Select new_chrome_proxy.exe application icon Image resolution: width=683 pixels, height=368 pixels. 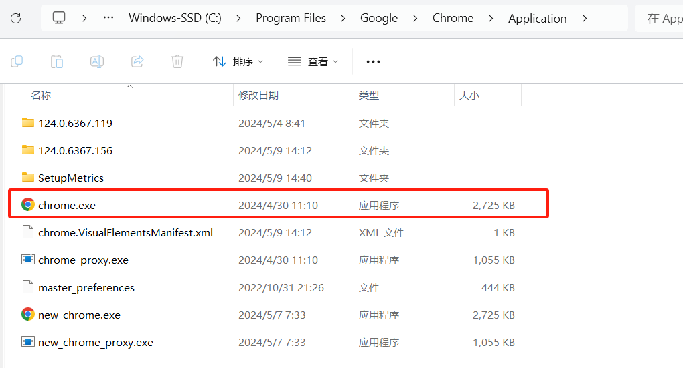coord(28,341)
